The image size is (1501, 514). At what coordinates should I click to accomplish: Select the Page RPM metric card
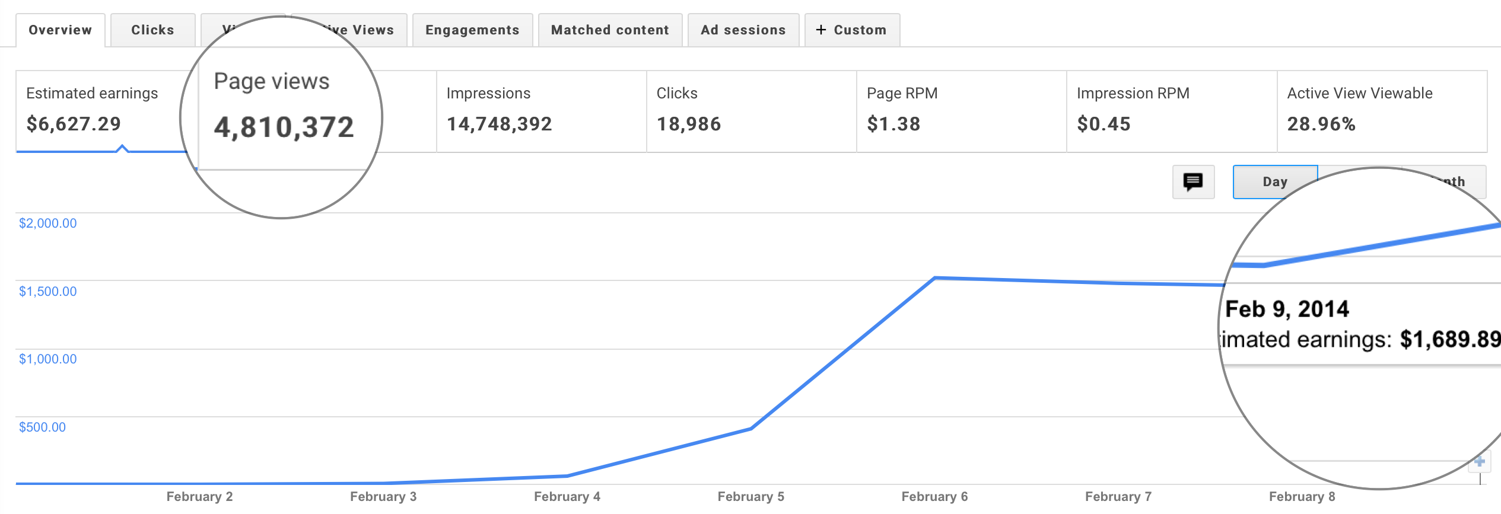tap(961, 111)
